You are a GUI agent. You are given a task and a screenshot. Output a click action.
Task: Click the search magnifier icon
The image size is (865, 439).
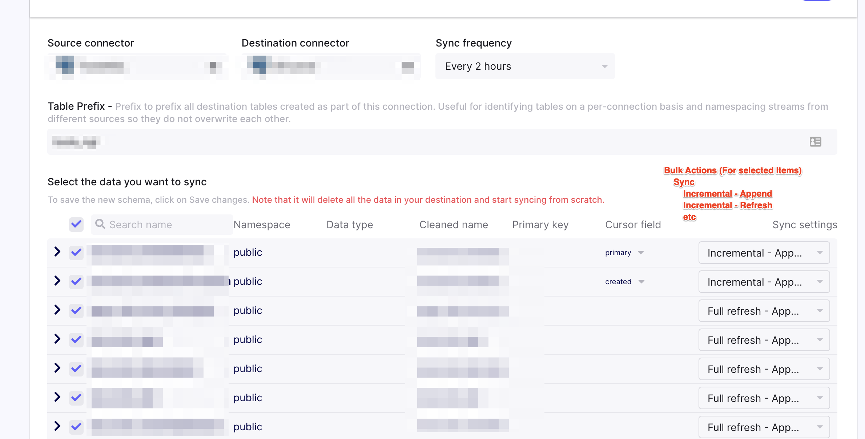[x=100, y=224]
